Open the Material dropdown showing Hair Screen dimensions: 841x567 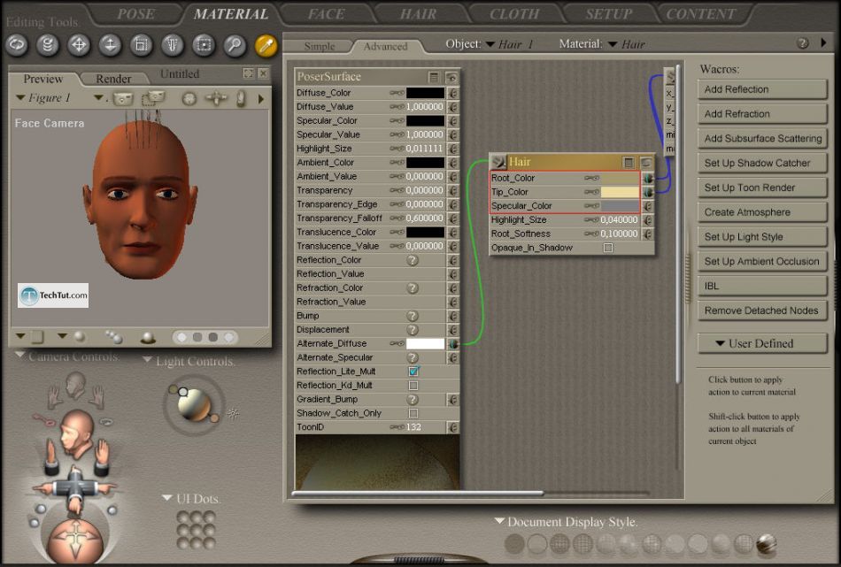[627, 44]
